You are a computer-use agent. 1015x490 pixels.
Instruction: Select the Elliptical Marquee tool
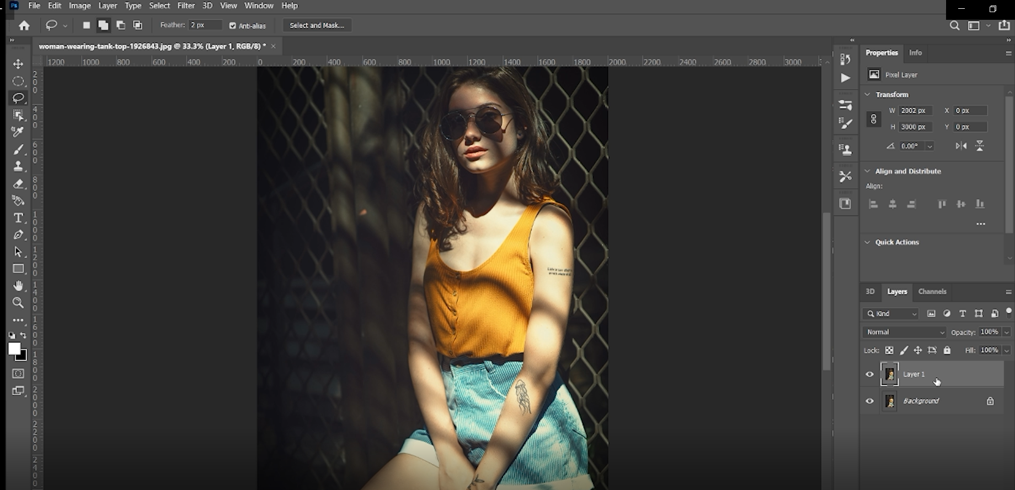tap(18, 81)
